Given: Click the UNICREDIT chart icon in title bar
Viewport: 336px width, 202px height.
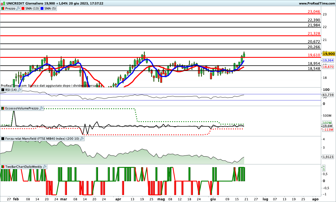Looking at the screenshot, I should 3,3.
